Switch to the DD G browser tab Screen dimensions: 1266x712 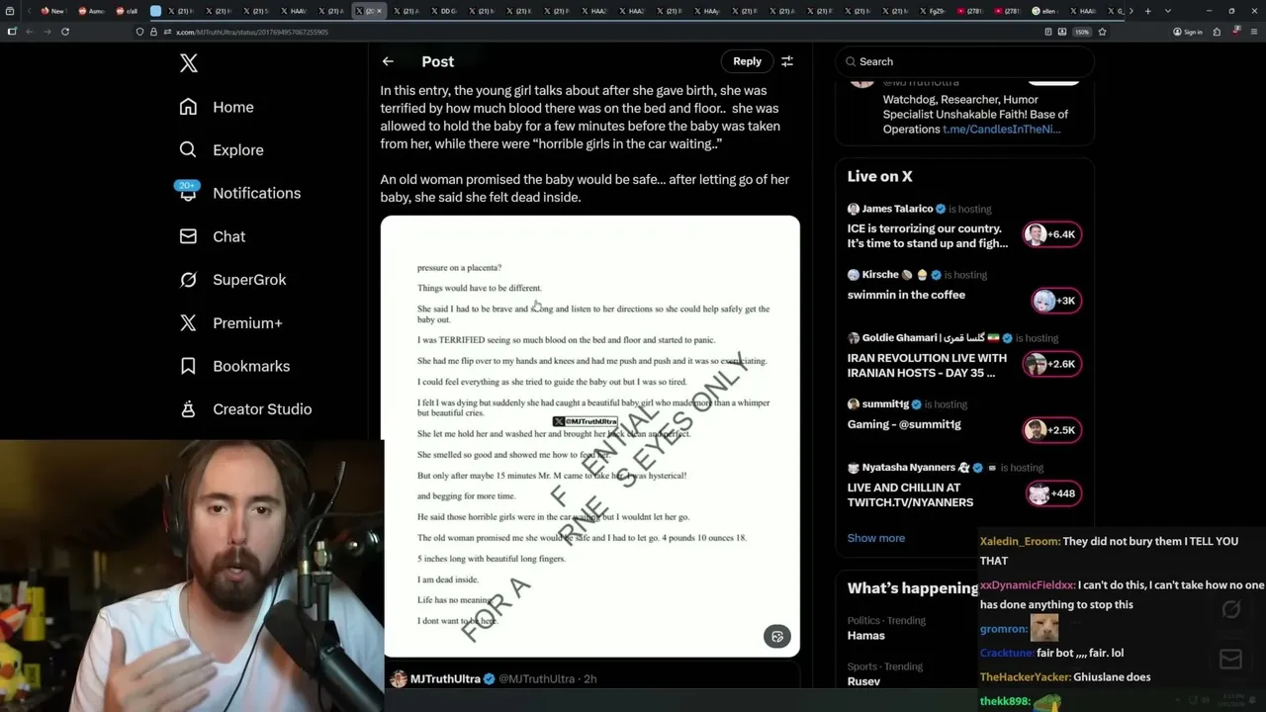coord(443,11)
